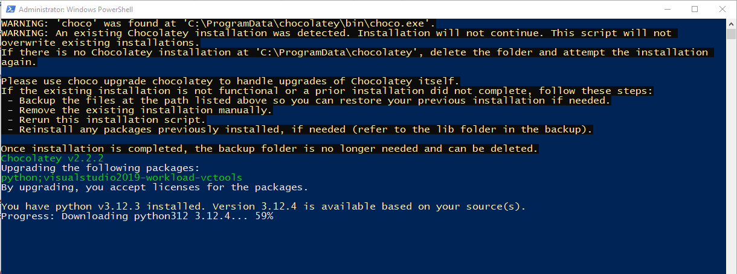Maximize the PowerShell window
The height and width of the screenshot is (274, 737).
point(695,9)
